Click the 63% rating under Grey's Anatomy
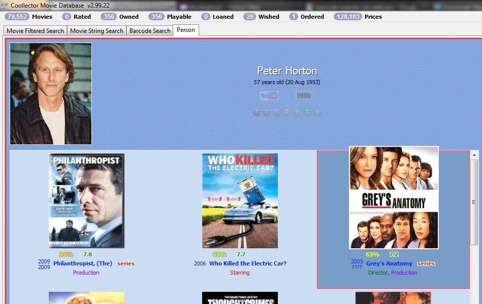482x304 pixels. tap(372, 254)
